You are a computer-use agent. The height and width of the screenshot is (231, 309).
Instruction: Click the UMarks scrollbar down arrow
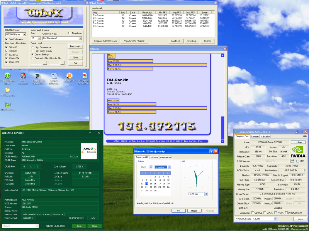coord(222,141)
